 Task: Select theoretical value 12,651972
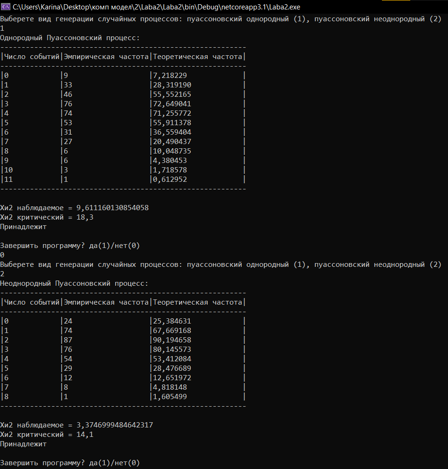172,378
